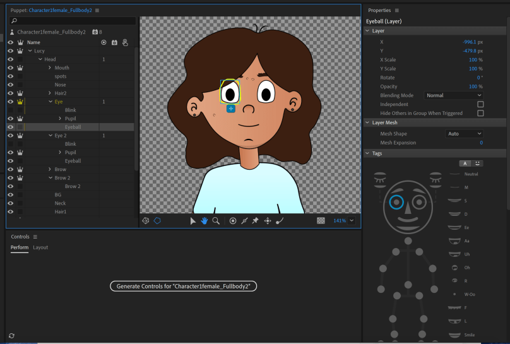The width and height of the screenshot is (510, 344).
Task: Click the Character1female_Fullbody2 puppet link
Action: 60,10
